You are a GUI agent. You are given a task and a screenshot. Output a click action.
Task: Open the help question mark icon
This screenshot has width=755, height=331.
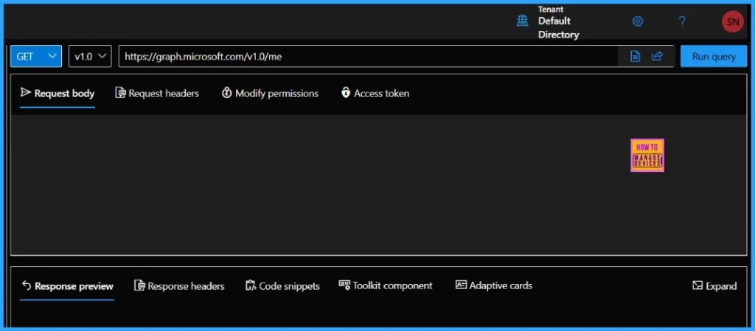coord(682,21)
